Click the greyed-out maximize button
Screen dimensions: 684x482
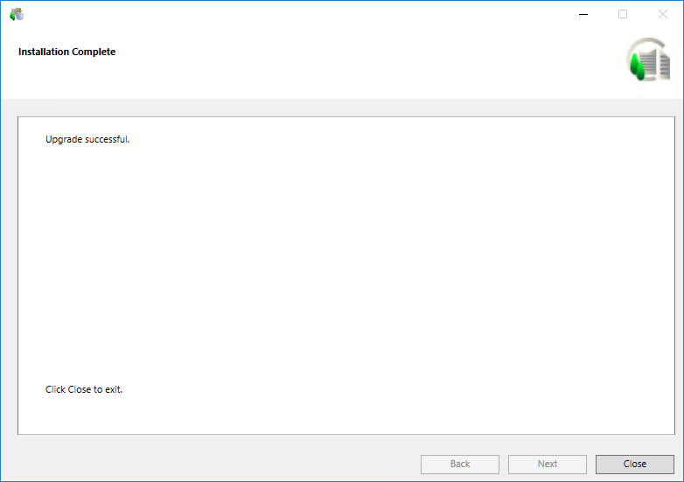click(x=623, y=14)
